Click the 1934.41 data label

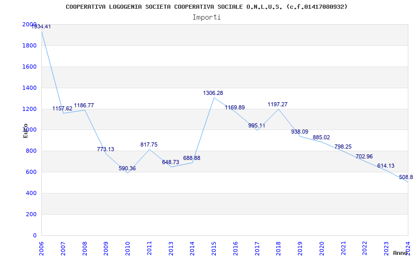[x=41, y=27]
